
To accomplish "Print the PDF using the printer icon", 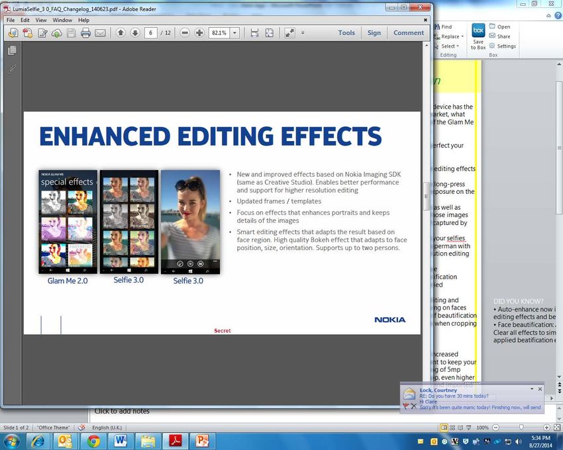I will (85, 33).
